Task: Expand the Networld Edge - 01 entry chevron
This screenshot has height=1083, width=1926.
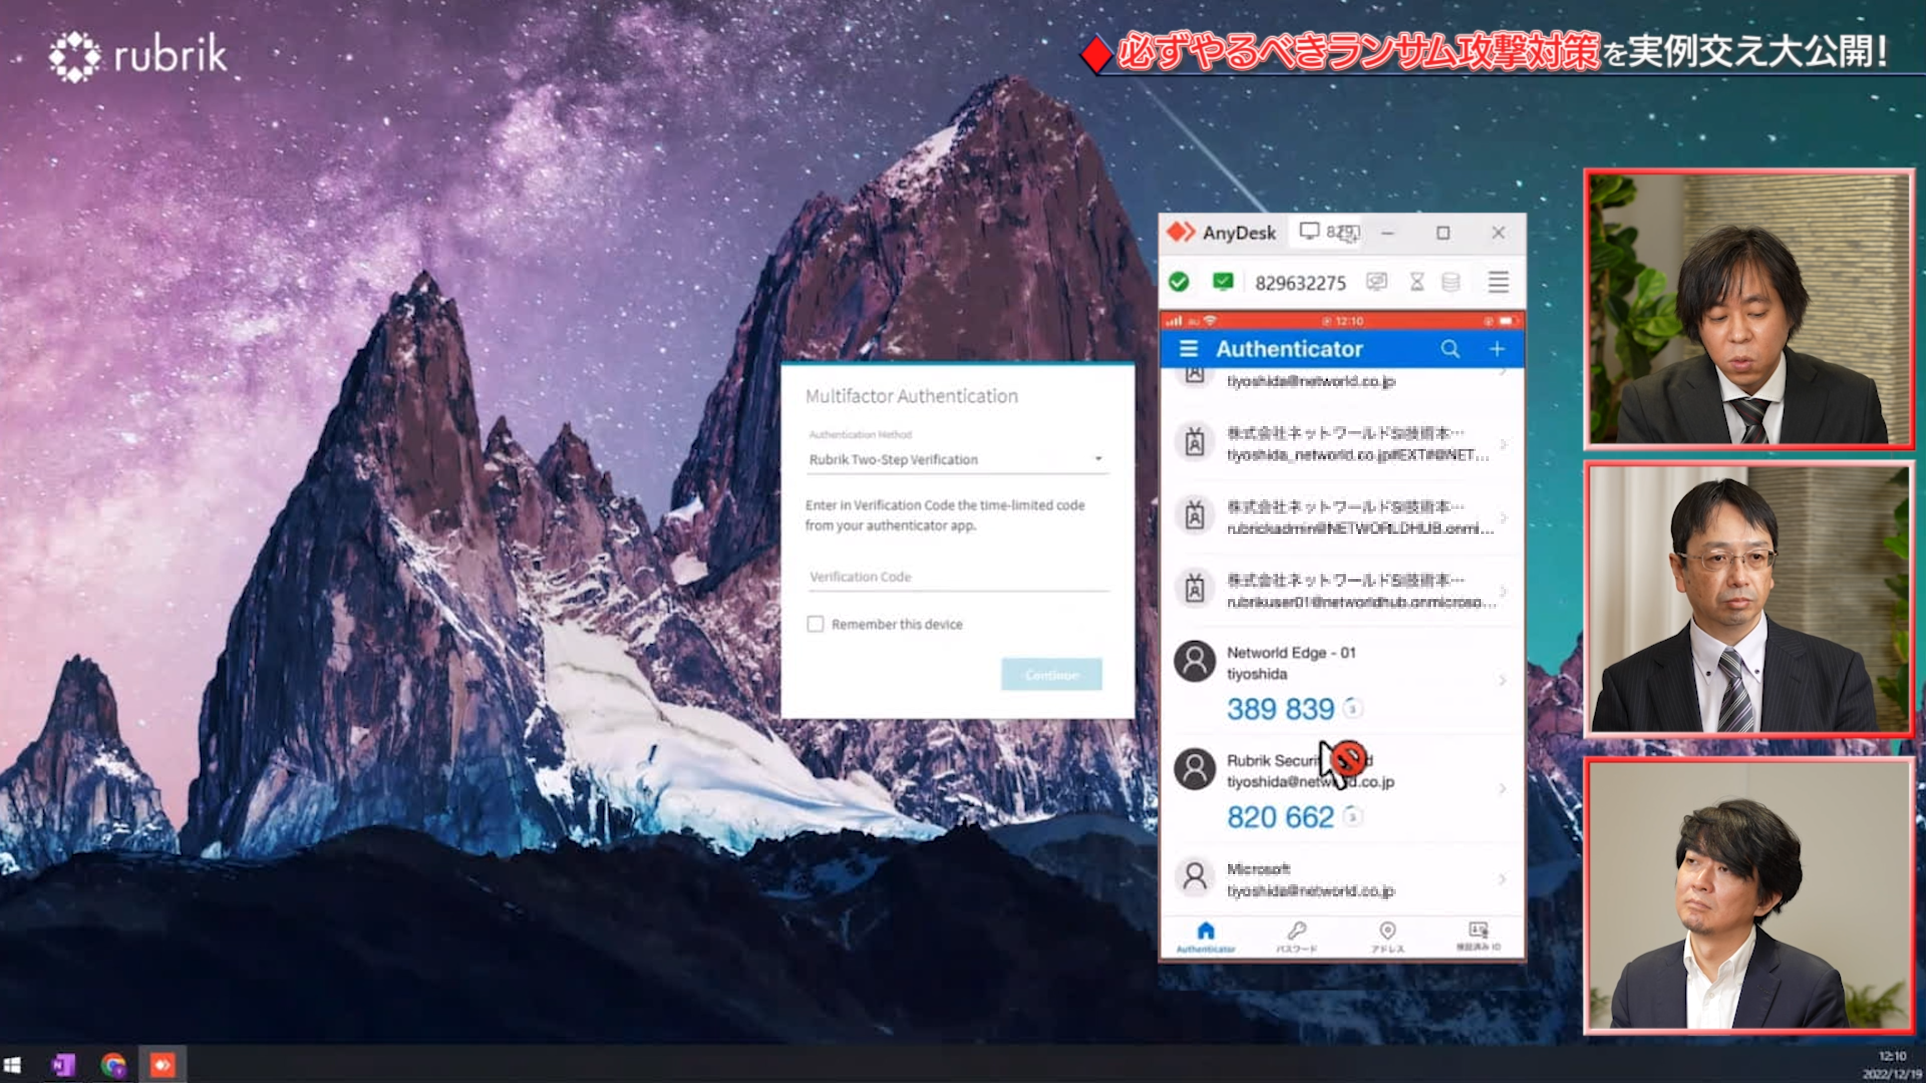Action: [x=1502, y=680]
